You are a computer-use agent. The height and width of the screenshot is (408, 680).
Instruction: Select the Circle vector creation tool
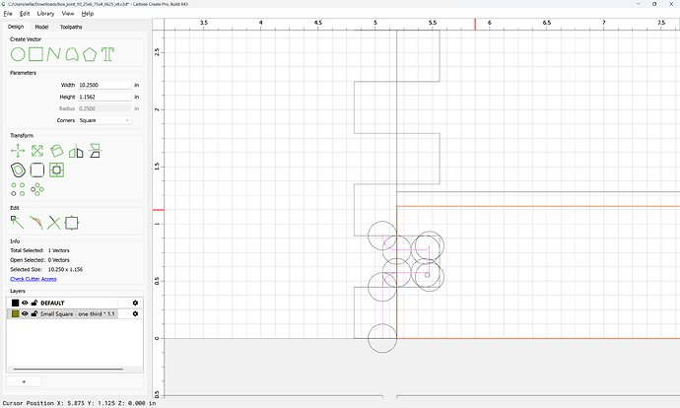click(18, 54)
